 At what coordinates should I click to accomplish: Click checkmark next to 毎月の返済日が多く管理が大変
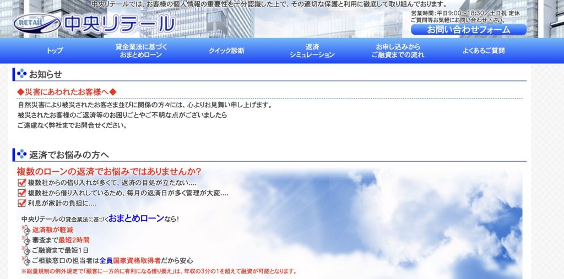pyautogui.click(x=21, y=193)
